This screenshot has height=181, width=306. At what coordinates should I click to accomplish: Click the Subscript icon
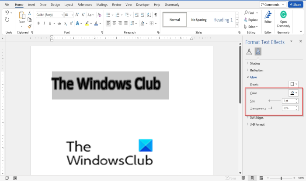click(66, 24)
